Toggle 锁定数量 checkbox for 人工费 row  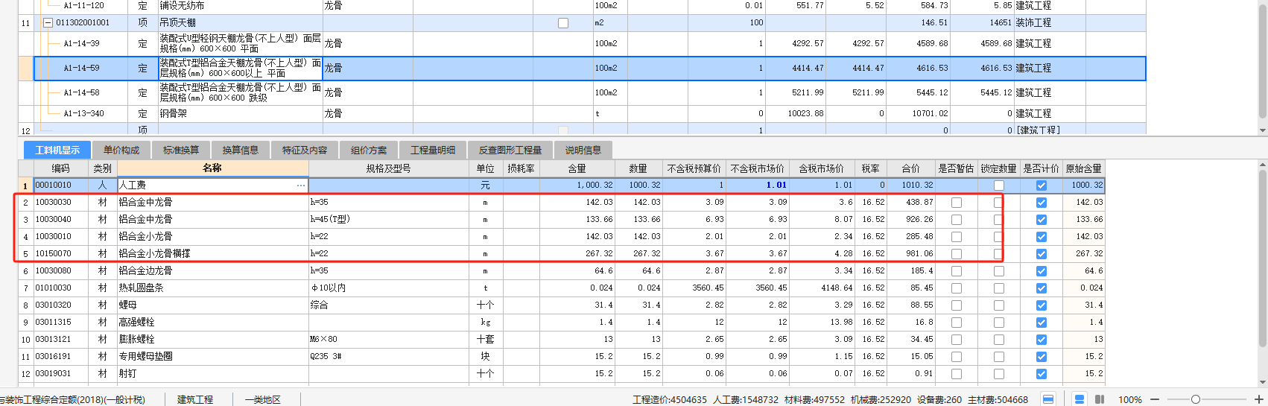click(999, 185)
